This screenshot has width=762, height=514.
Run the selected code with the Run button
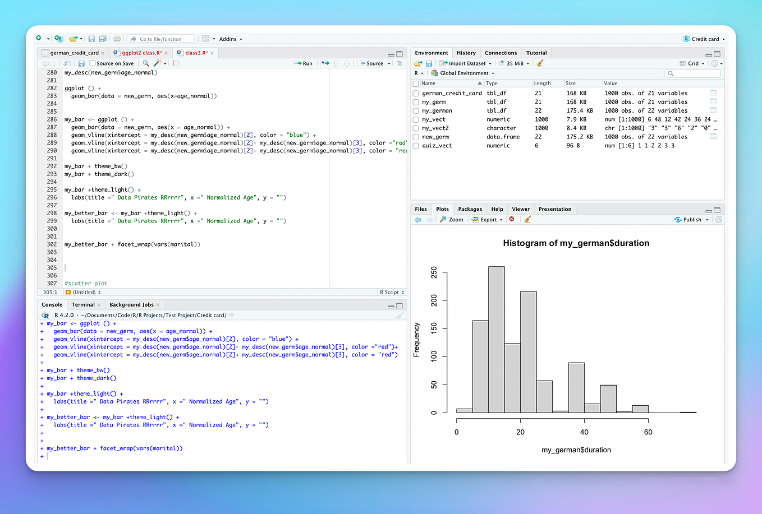tap(302, 63)
